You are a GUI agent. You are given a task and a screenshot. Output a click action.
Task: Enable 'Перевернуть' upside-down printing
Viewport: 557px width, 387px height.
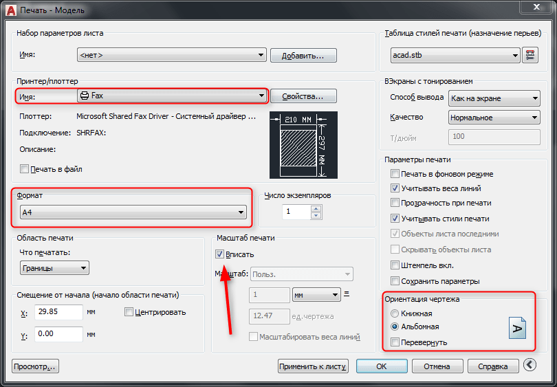[x=394, y=342]
